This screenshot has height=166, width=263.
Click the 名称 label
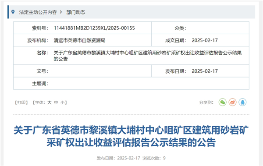42,53
